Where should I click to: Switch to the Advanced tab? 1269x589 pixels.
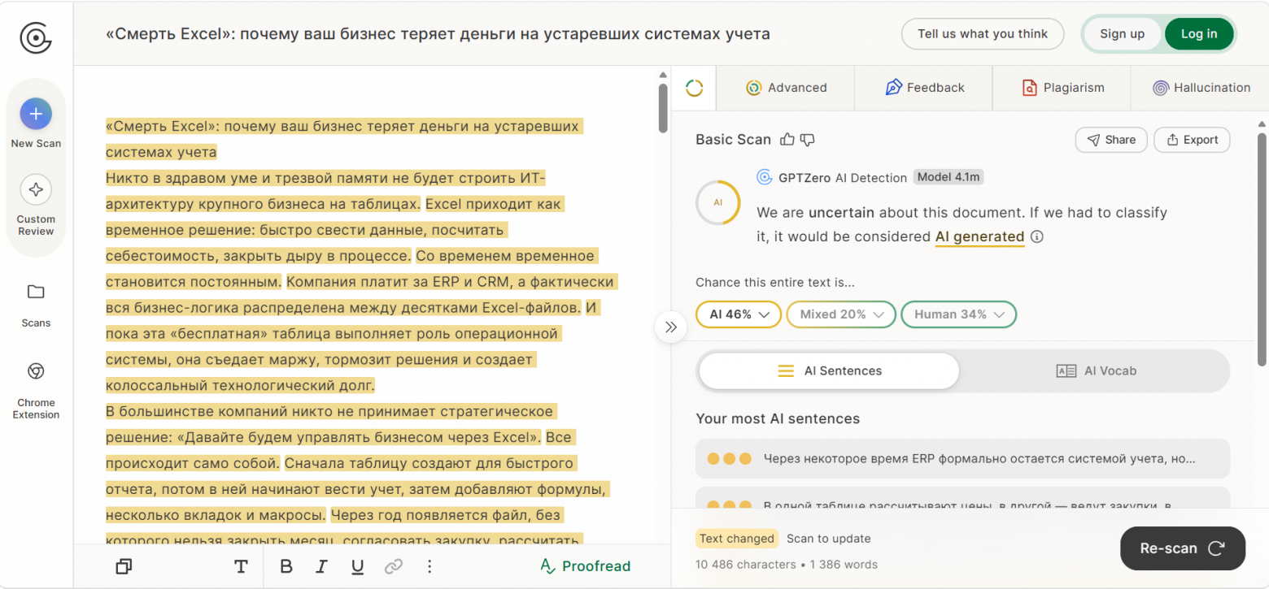tap(786, 88)
